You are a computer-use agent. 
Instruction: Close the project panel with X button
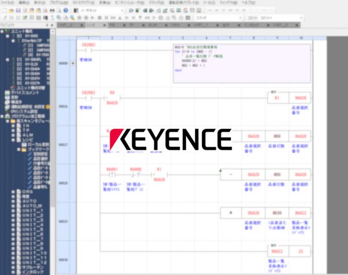tap(52, 26)
